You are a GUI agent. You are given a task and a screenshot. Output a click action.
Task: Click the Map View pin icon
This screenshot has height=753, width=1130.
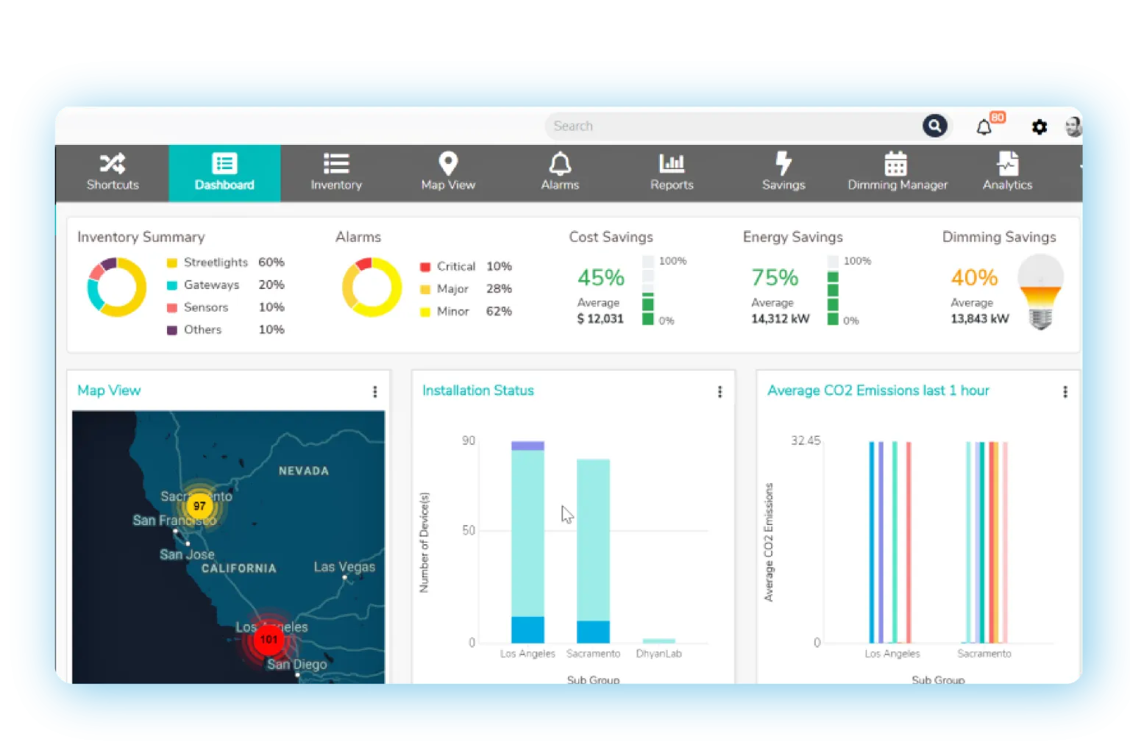pos(448,163)
